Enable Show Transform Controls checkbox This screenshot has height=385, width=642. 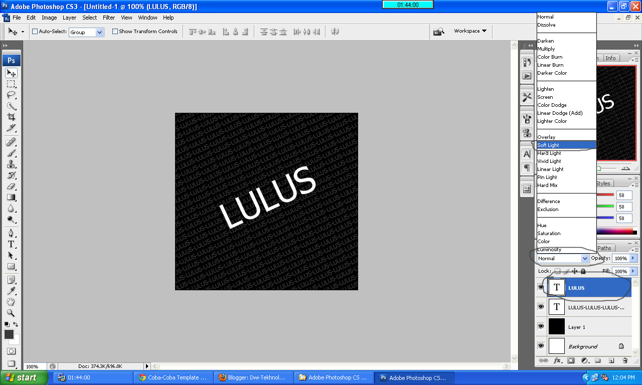click(x=115, y=31)
